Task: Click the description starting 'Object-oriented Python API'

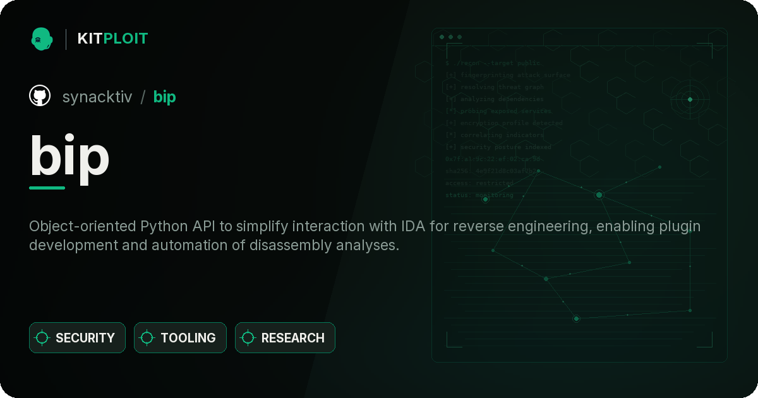Action: coord(365,236)
